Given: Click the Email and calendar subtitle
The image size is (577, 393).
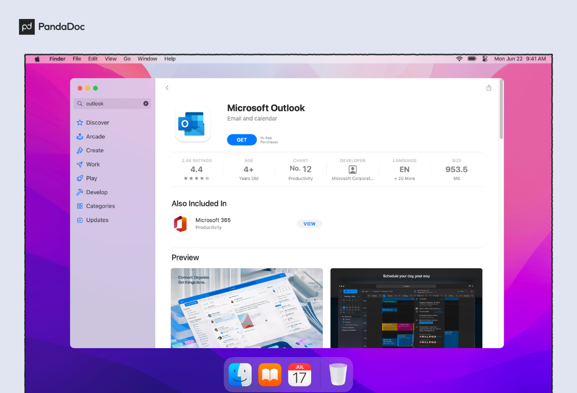Looking at the screenshot, I should [252, 119].
